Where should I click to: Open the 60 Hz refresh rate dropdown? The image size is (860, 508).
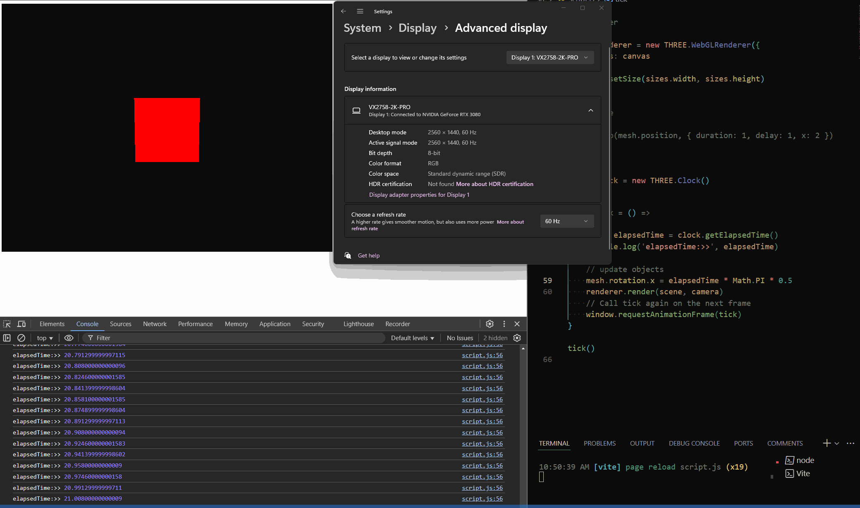coord(566,221)
